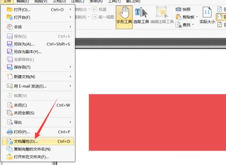Viewport: 226px width, 165px height.
Task: Open the Find (查找) dropdown arrow
Action: [193, 25]
